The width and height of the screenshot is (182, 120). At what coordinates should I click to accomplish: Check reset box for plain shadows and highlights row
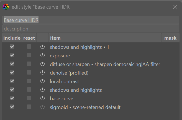29,90
